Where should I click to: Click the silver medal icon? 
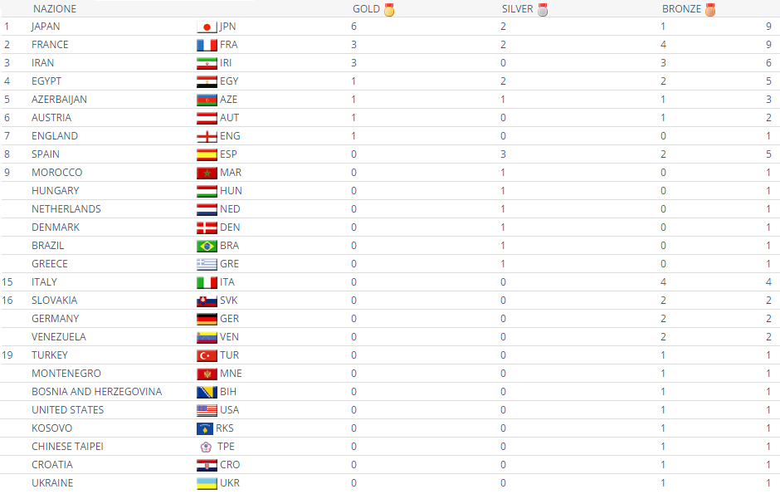pos(543,10)
